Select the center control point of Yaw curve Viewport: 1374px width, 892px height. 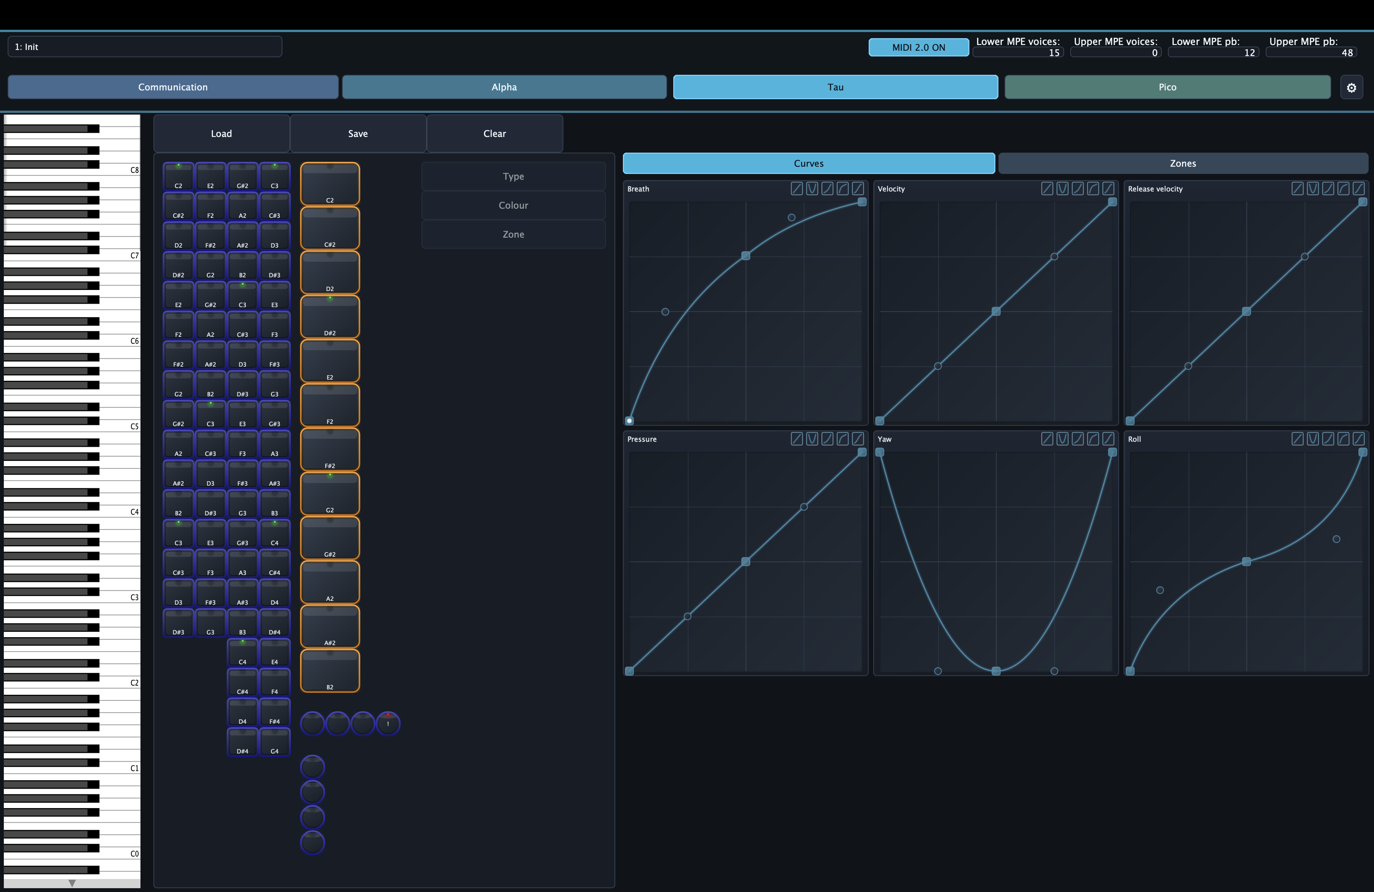click(x=996, y=671)
